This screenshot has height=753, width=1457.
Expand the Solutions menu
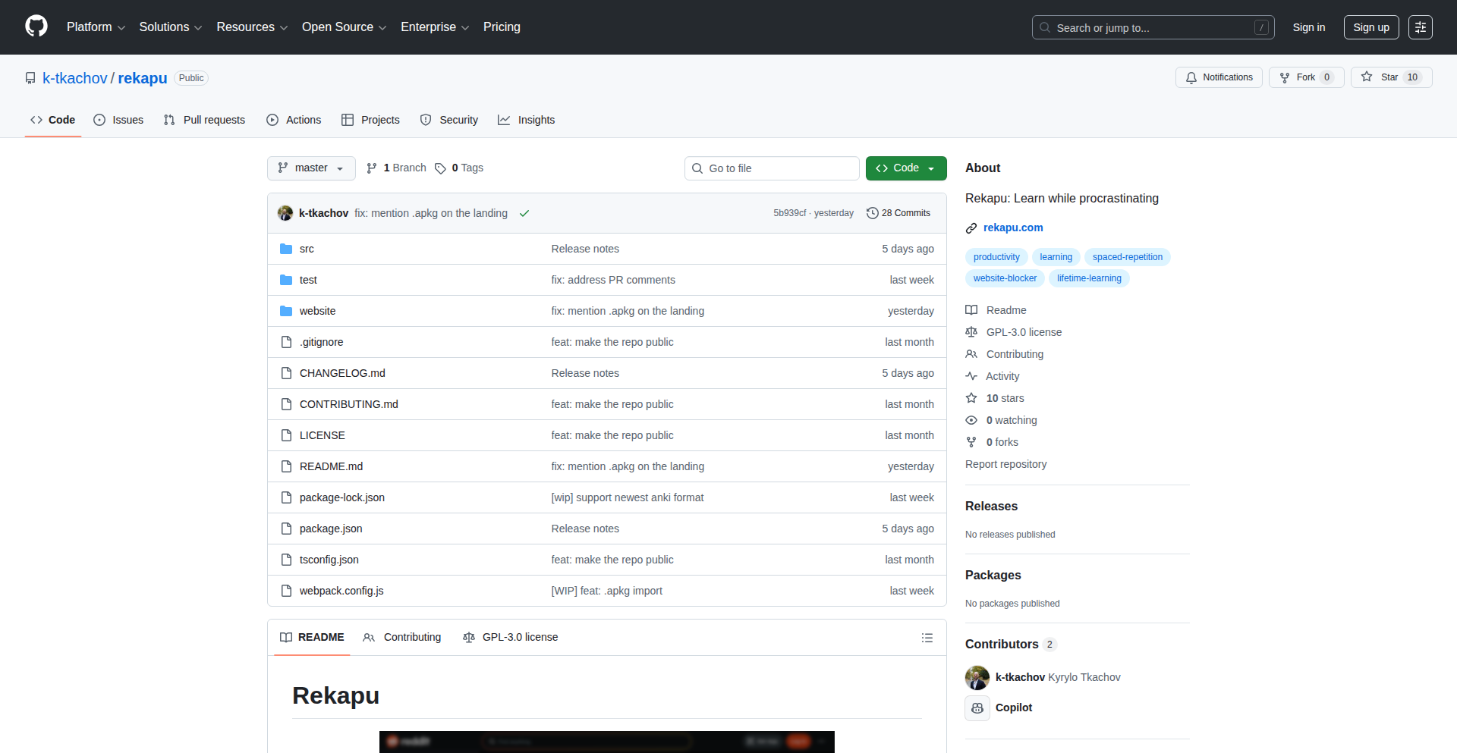pos(171,27)
